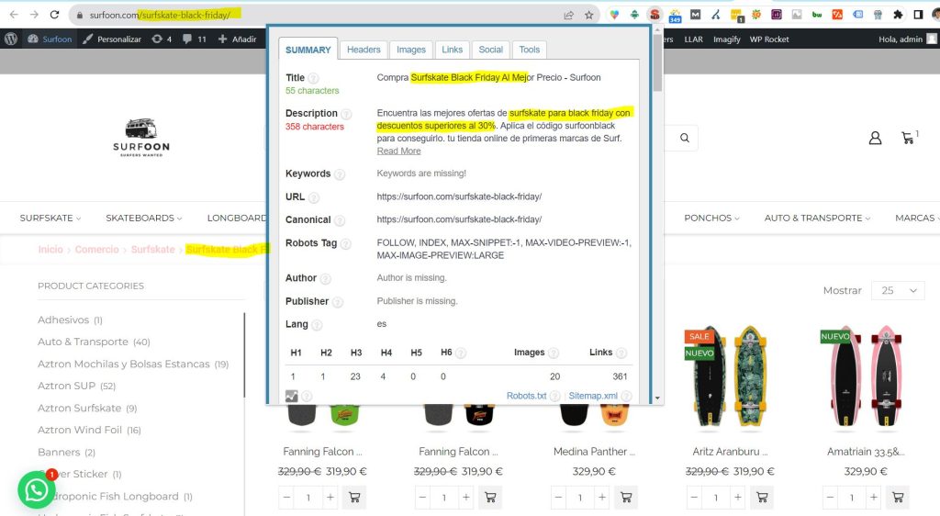The height and width of the screenshot is (516, 940).
Task: Click the help icon next to Robots Tag
Action: point(345,243)
